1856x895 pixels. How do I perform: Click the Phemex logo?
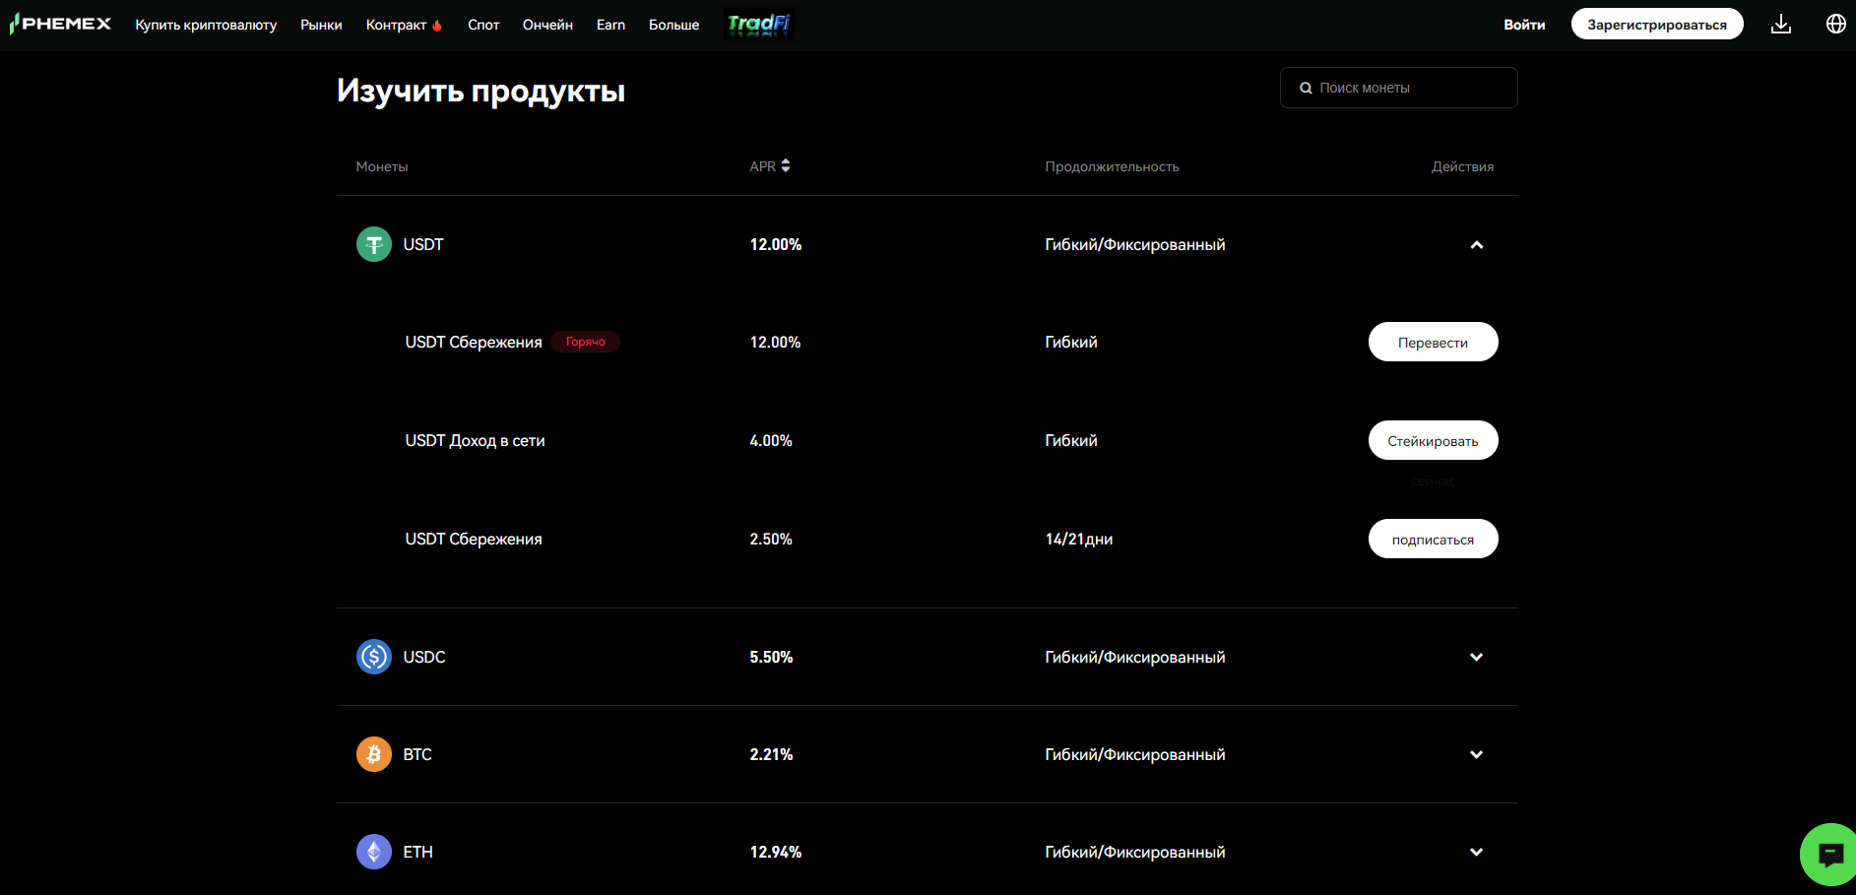click(60, 24)
